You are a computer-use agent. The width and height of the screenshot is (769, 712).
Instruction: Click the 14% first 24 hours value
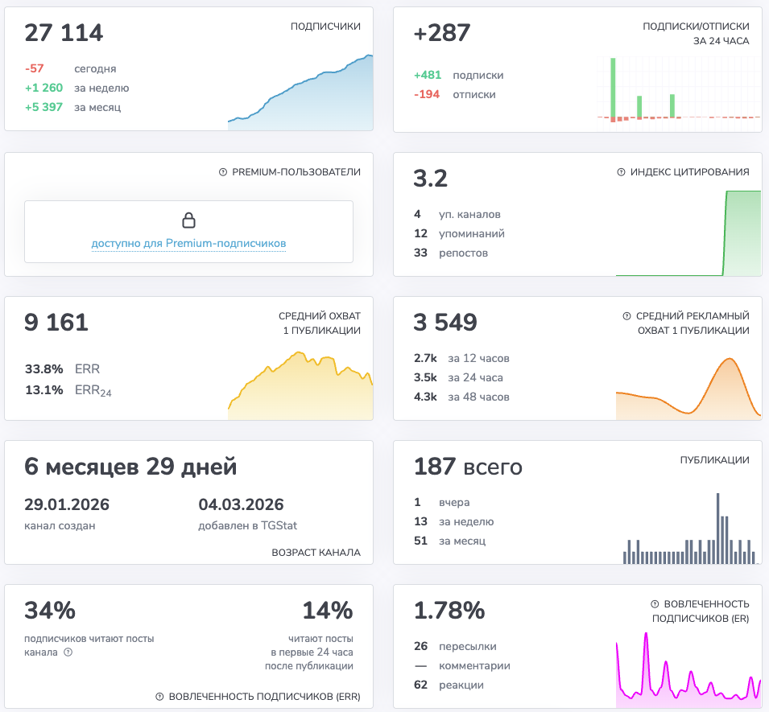click(x=328, y=611)
